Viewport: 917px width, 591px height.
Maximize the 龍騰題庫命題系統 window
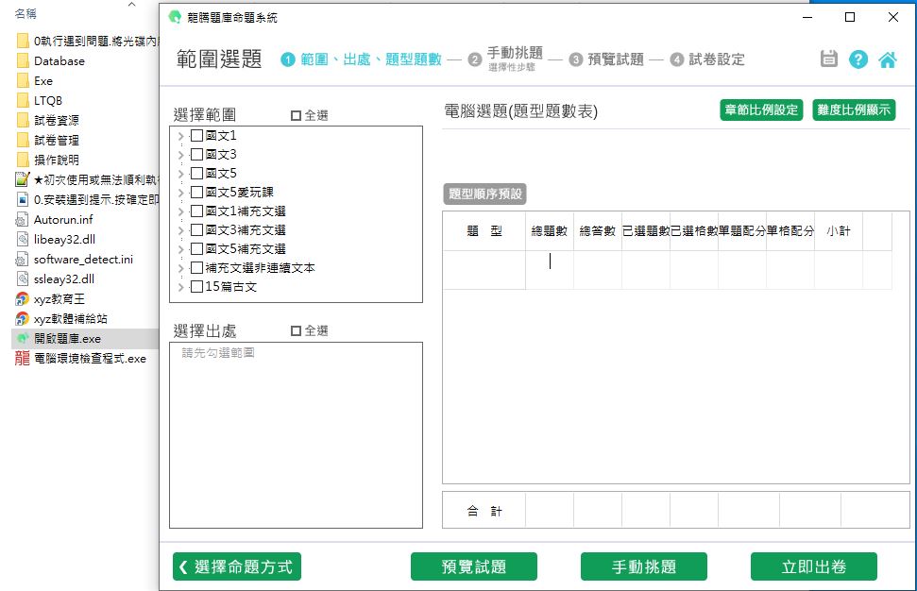coord(850,17)
